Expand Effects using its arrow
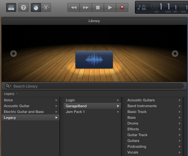This screenshot has width=188, height=156. (x=180, y=129)
